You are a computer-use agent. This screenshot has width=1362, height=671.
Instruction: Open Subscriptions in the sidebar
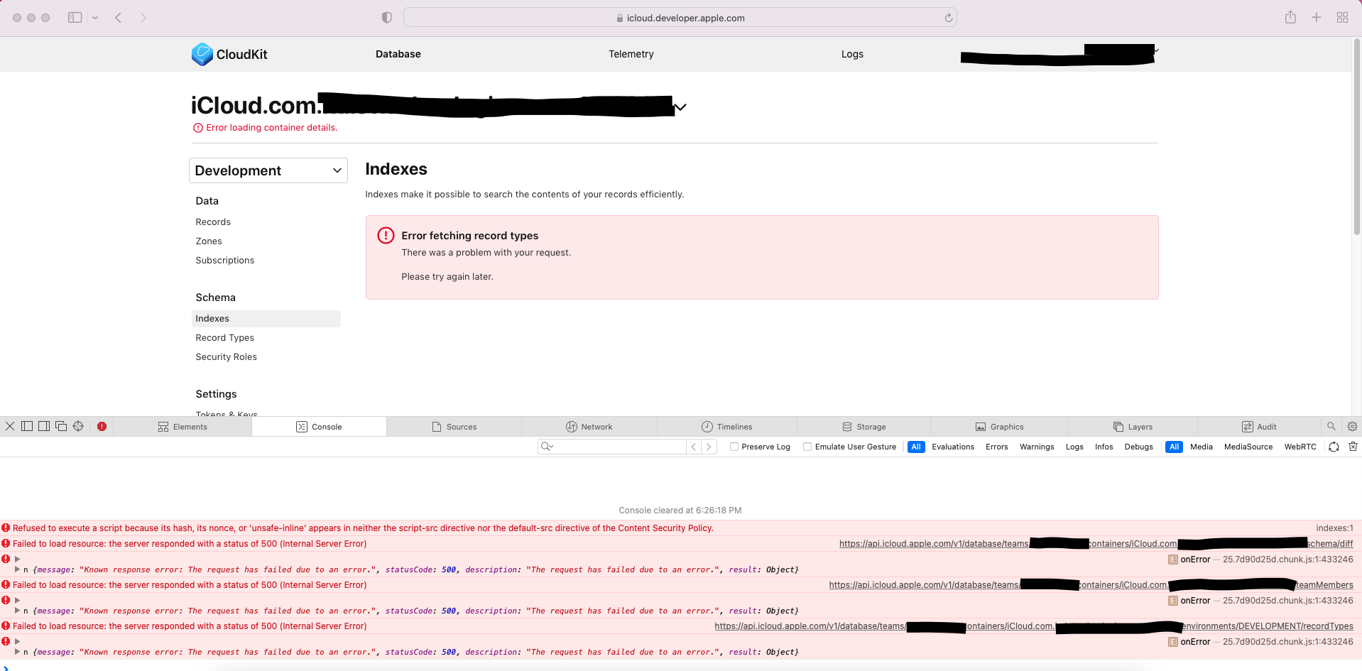(225, 261)
